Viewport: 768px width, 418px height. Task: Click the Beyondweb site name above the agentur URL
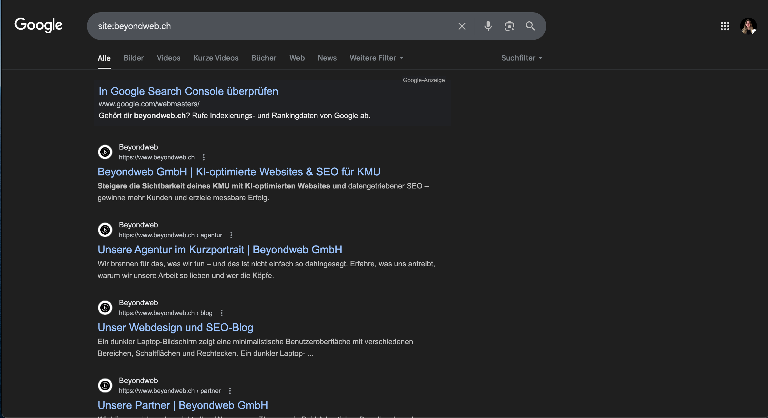pyautogui.click(x=138, y=225)
